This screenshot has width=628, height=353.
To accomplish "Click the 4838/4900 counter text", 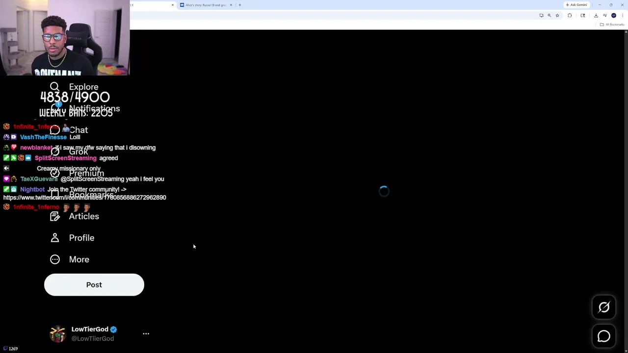I will coord(75,97).
